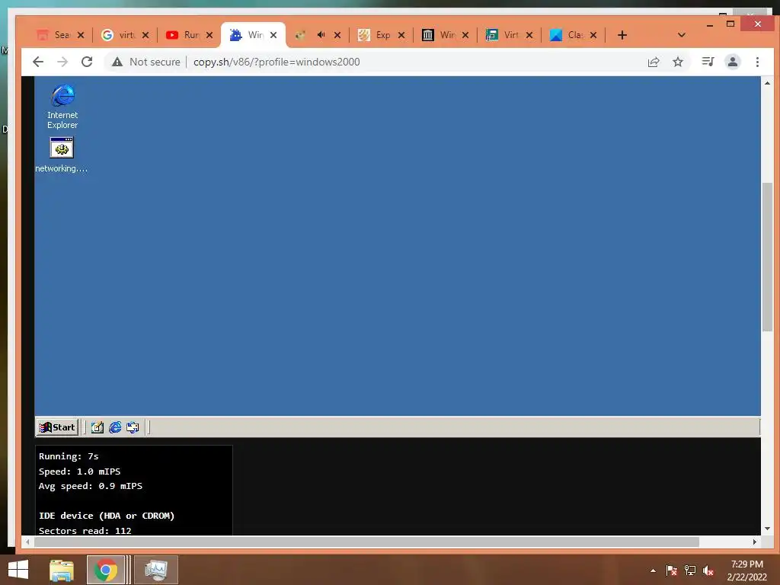Reload the copy.sh page
This screenshot has height=585, width=780.
tap(87, 62)
